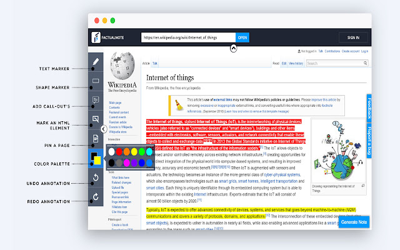Click the Log in link

click(364, 51)
